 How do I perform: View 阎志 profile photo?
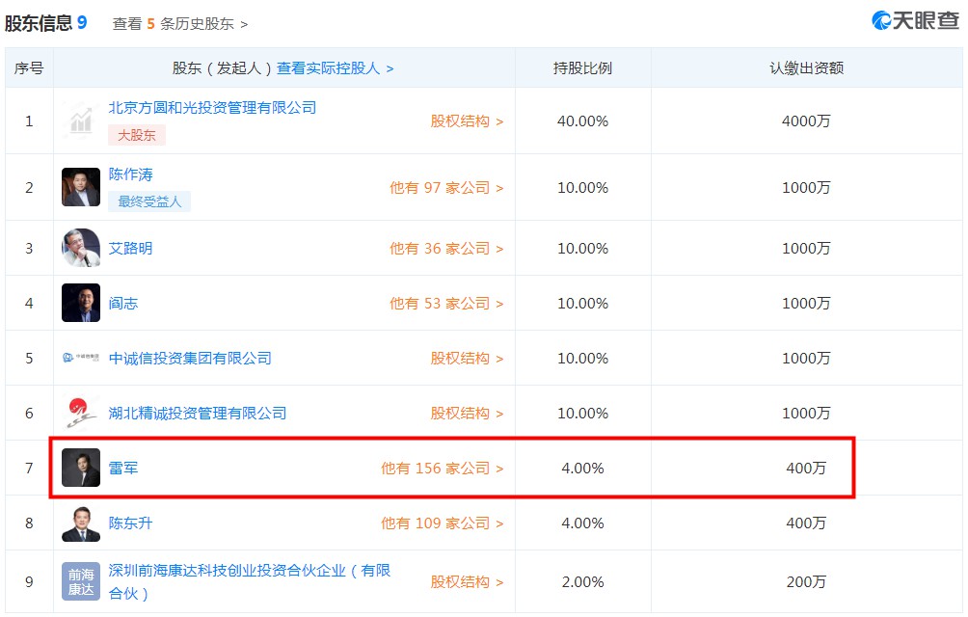[x=81, y=303]
